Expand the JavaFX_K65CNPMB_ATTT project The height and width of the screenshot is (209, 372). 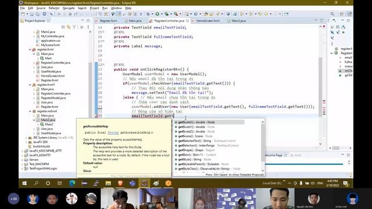click(23, 151)
